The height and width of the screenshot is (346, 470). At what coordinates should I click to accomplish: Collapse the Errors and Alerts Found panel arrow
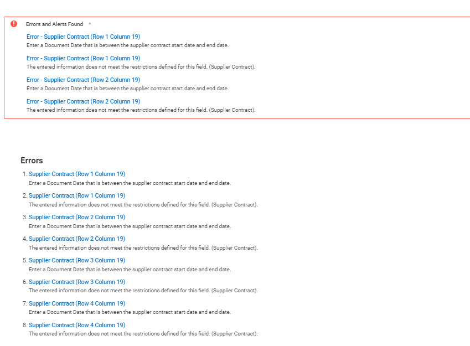(90, 24)
